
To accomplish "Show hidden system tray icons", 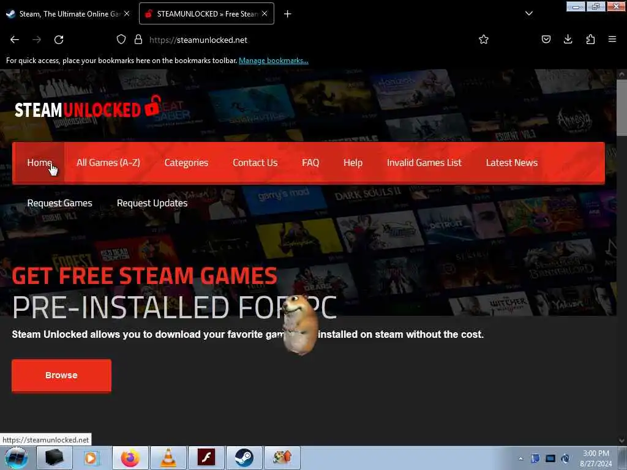I will pos(520,459).
